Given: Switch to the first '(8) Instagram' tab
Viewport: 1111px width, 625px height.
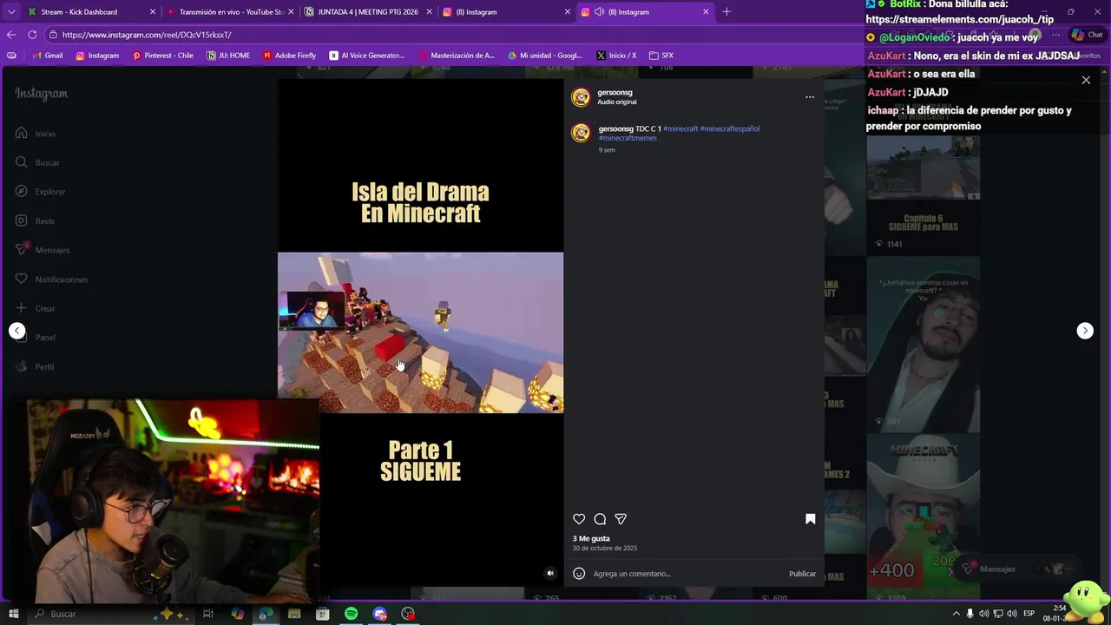Looking at the screenshot, I should coord(506,11).
